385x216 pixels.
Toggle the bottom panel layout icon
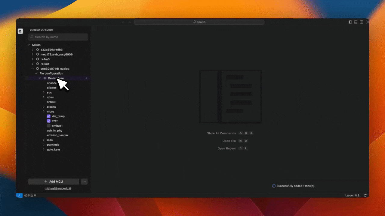[356, 22]
